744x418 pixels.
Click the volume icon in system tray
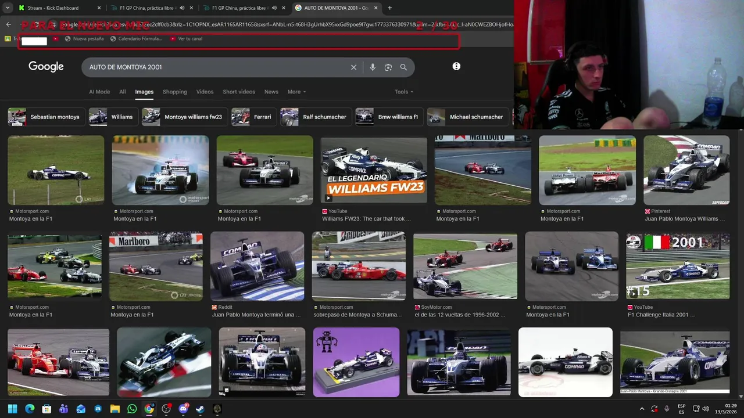pos(705,409)
